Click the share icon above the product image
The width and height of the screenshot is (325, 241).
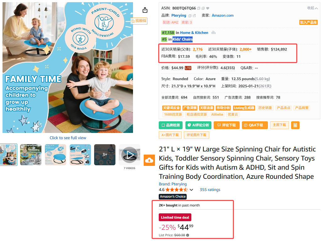tap(145, 10)
